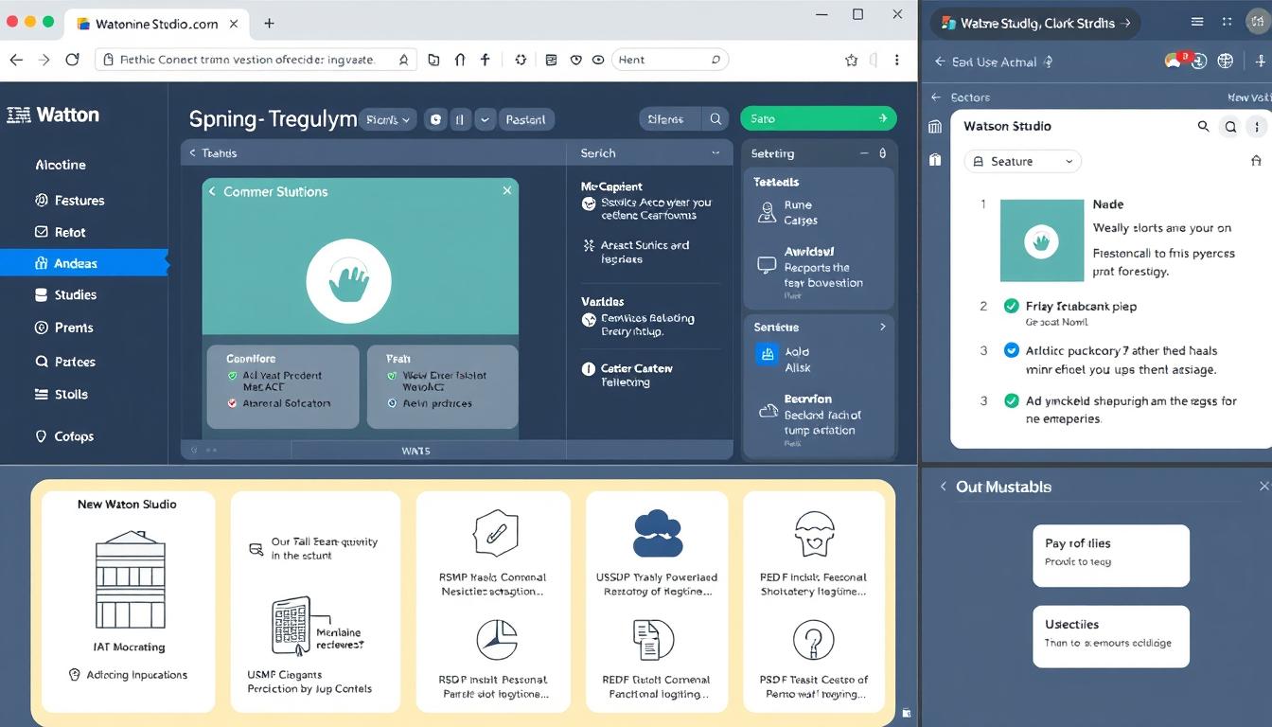Go back from Eoctors header

(936, 97)
